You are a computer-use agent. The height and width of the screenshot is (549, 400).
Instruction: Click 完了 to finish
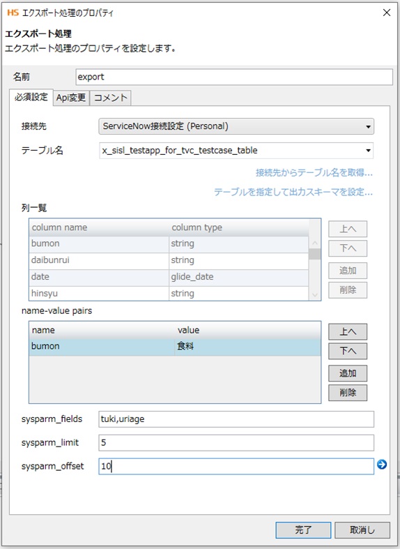coord(303,529)
